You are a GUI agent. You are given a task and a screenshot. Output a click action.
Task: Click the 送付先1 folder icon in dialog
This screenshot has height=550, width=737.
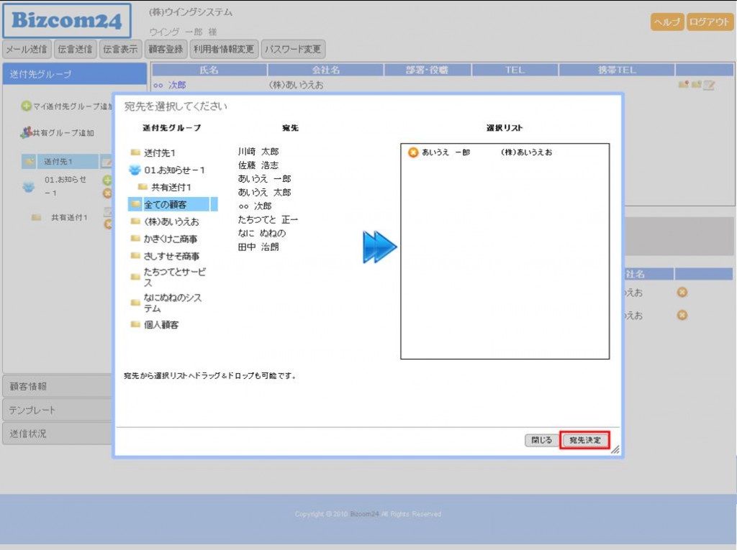pos(135,153)
